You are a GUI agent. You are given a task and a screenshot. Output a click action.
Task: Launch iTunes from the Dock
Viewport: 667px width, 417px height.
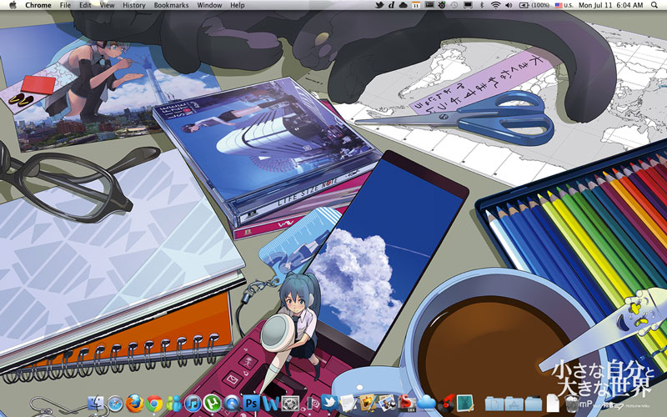click(x=193, y=404)
